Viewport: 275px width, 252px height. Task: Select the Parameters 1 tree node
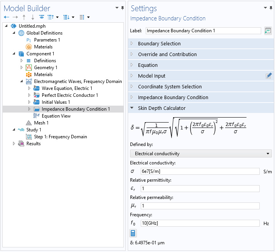point(47,40)
